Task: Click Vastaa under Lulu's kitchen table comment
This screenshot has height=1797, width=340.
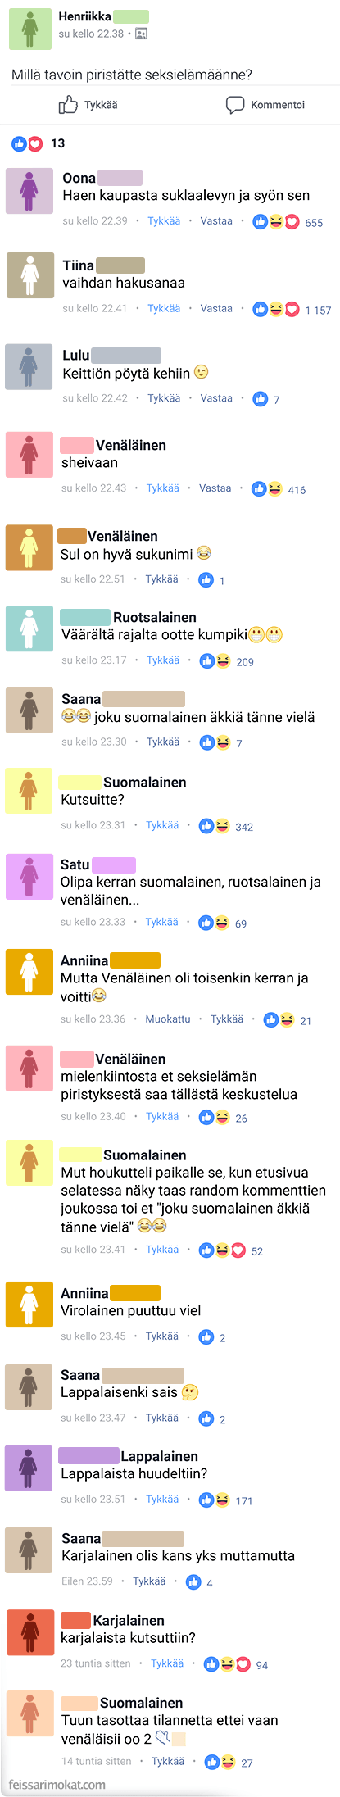Action: point(216,398)
